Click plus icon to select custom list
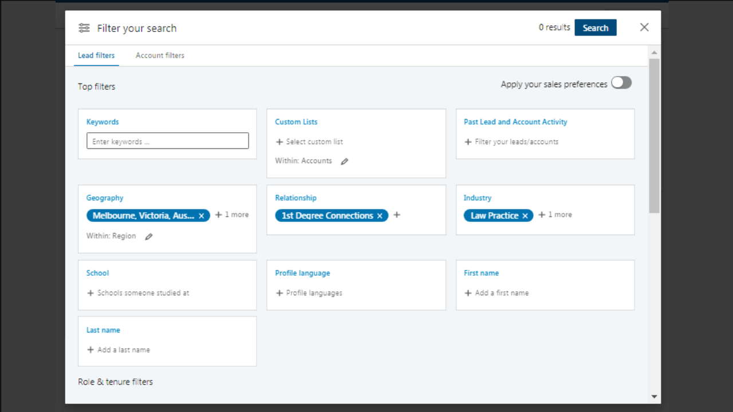Image resolution: width=733 pixels, height=412 pixels. [x=279, y=142]
